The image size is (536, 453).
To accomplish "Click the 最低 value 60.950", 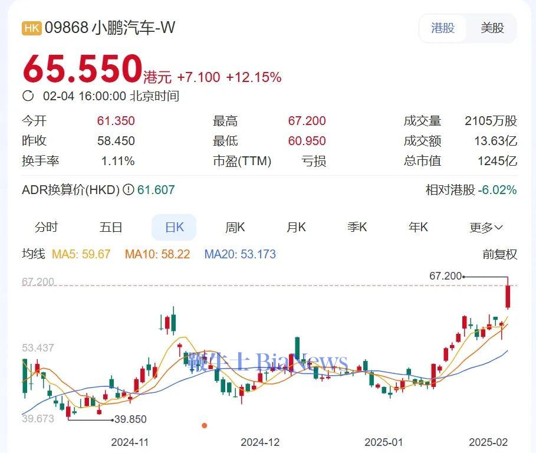I will tap(307, 141).
